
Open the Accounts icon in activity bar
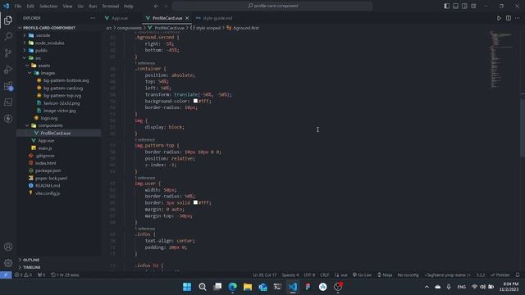8,247
